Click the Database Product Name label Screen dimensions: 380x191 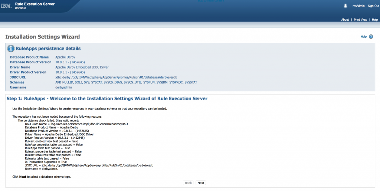coord(29,57)
